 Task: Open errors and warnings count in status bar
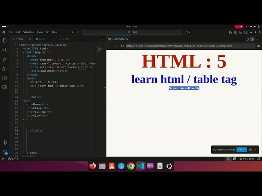pos(13,159)
